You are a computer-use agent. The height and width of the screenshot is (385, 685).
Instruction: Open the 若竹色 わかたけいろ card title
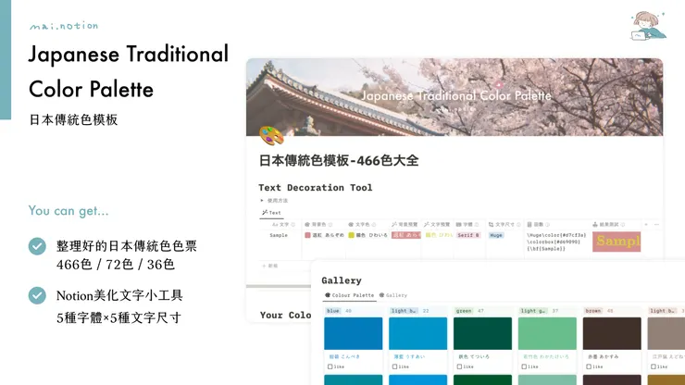545,357
